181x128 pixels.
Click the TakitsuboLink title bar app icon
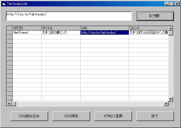tap(3, 3)
